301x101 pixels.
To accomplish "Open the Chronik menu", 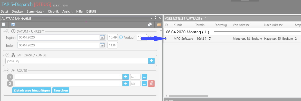I will point(53,12).
